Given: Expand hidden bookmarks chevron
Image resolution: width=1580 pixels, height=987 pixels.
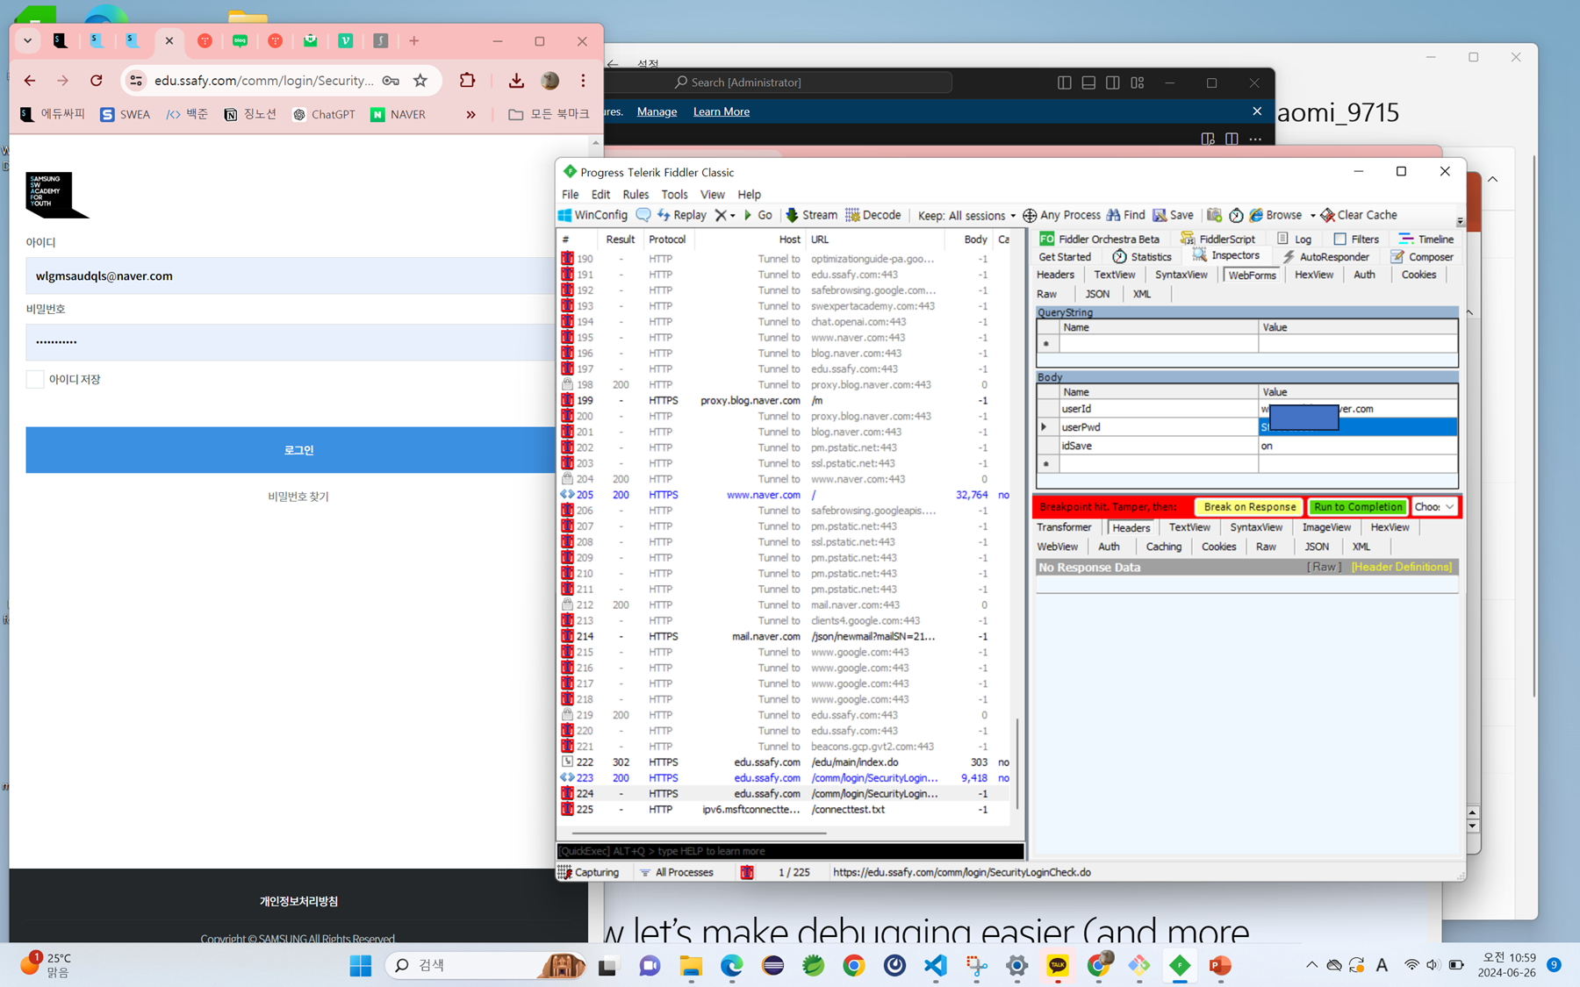Looking at the screenshot, I should [470, 114].
